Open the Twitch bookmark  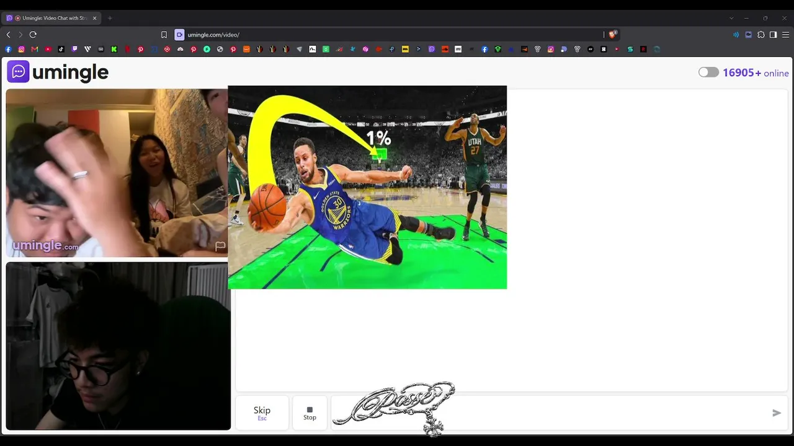tap(74, 50)
